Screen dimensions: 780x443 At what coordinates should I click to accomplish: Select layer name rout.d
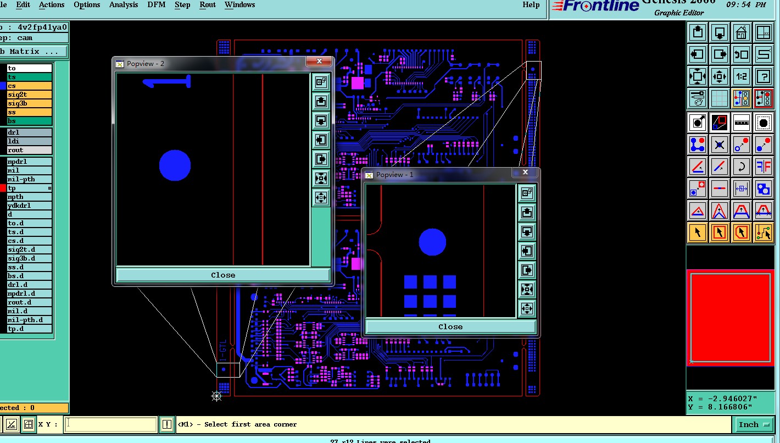(x=30, y=302)
